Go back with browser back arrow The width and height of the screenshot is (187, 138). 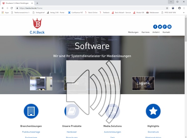click(3, 8)
